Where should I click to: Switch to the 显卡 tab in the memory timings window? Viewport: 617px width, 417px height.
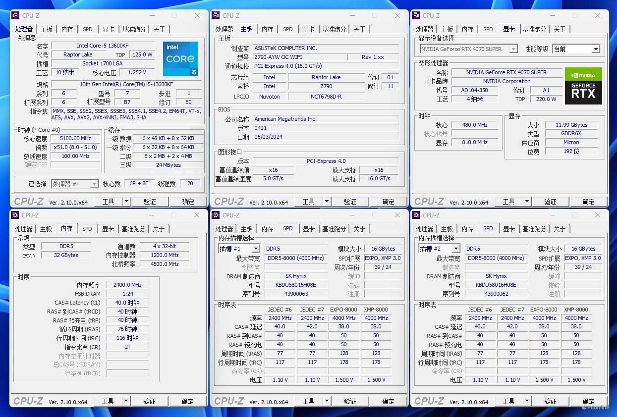coord(108,229)
